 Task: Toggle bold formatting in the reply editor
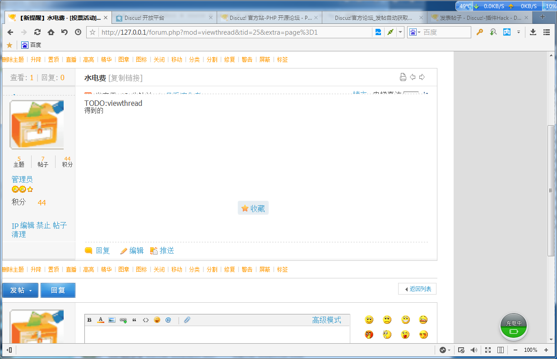click(89, 319)
